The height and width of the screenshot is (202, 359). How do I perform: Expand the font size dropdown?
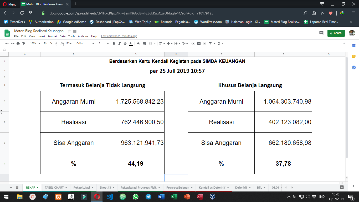point(103,43)
